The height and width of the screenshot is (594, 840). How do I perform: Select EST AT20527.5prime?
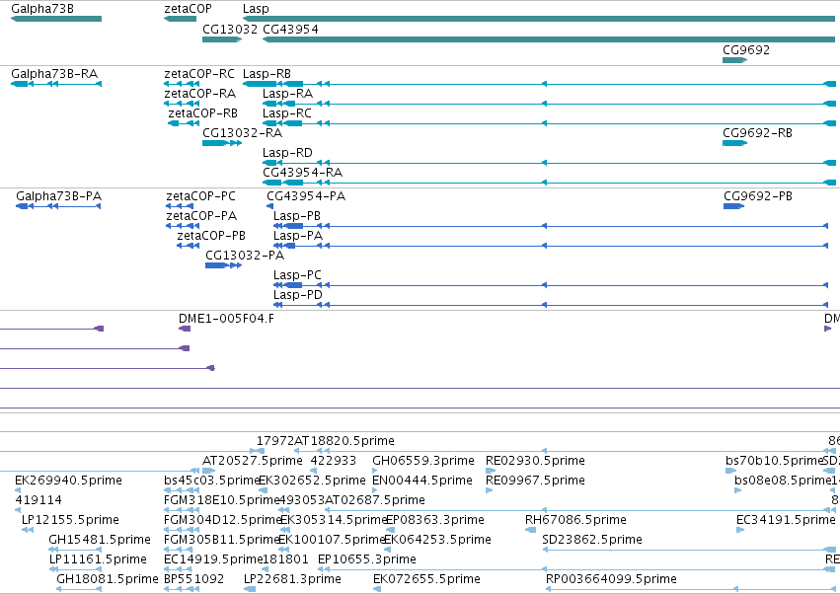point(209,471)
